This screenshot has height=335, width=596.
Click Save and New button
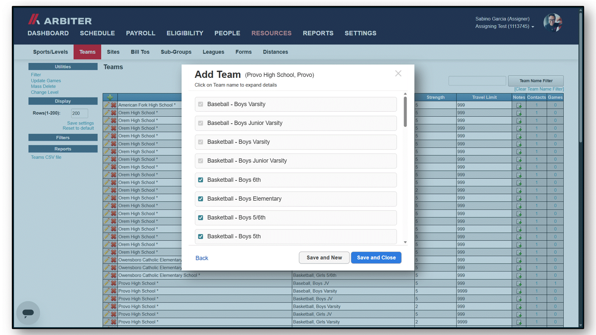(324, 258)
